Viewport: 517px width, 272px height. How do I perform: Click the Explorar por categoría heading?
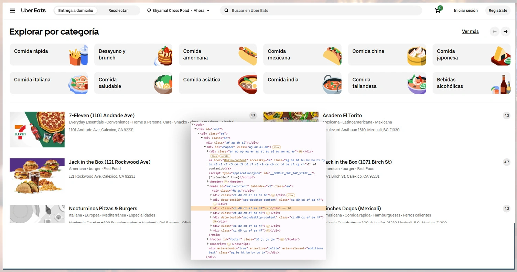[x=54, y=32]
